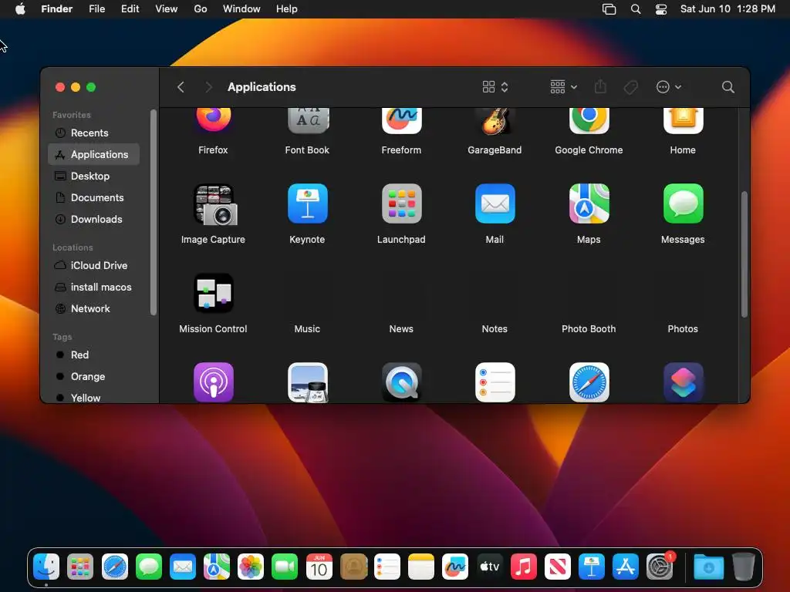This screenshot has width=790, height=592.
Task: Select the Reminders app in Applications
Action: pos(495,382)
